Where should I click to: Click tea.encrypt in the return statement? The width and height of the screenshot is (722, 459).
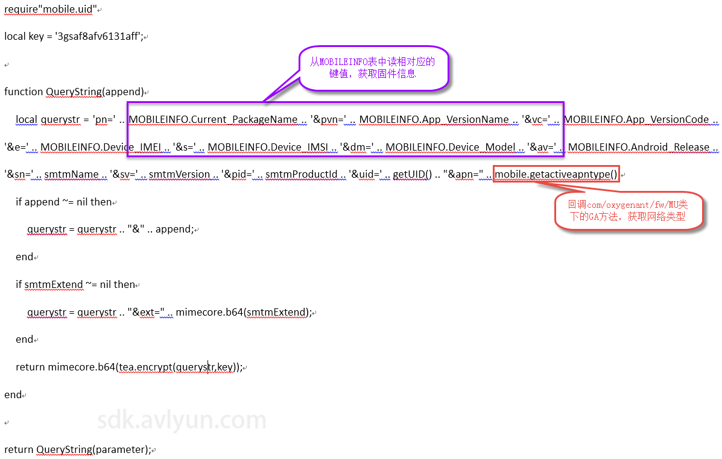pos(145,367)
